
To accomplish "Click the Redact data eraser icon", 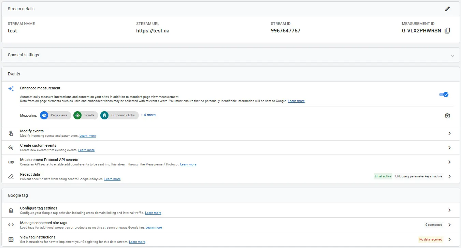I will pos(11,176).
